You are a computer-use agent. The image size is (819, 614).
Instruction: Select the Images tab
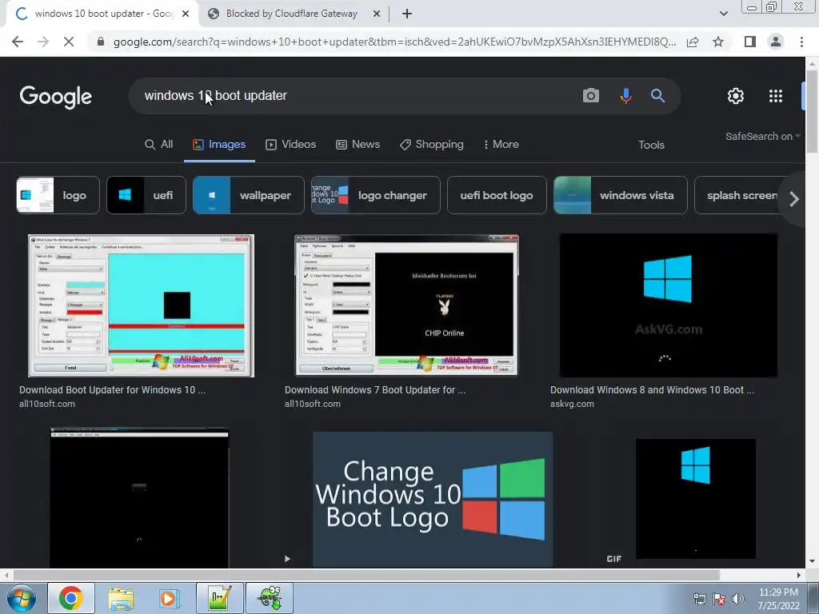point(219,145)
